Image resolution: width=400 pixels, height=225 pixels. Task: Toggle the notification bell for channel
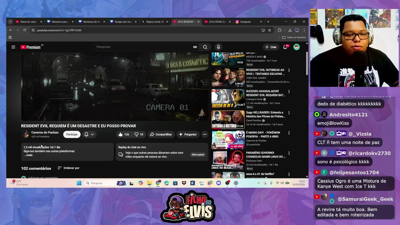point(86,134)
